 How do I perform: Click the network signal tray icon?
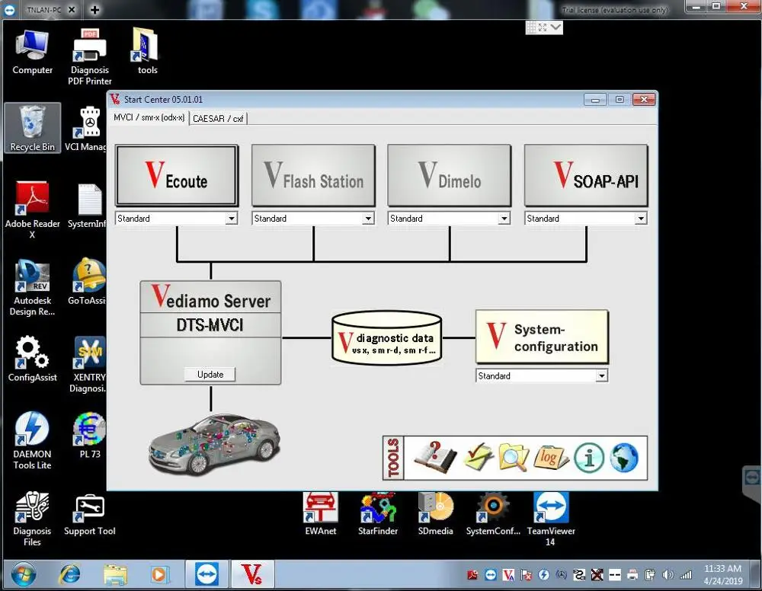point(685,575)
